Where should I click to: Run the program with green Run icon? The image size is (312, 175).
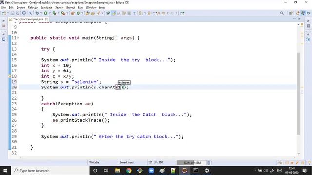[x=45, y=13]
